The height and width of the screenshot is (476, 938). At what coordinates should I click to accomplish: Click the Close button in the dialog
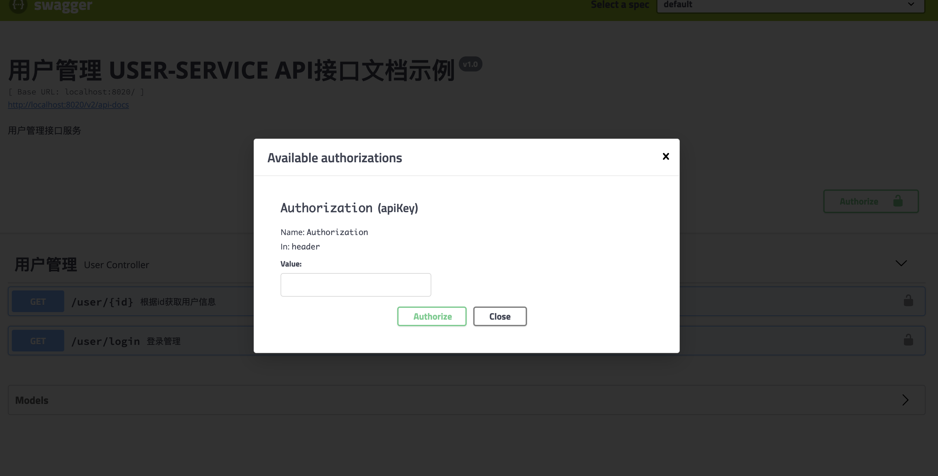click(500, 316)
